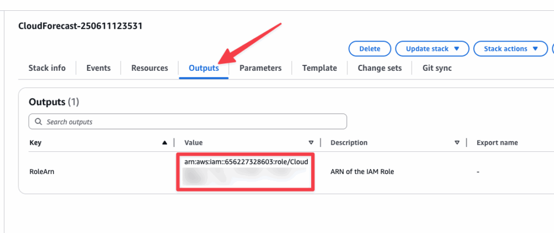
Task: Open the Git sync tab
Action: tap(437, 68)
